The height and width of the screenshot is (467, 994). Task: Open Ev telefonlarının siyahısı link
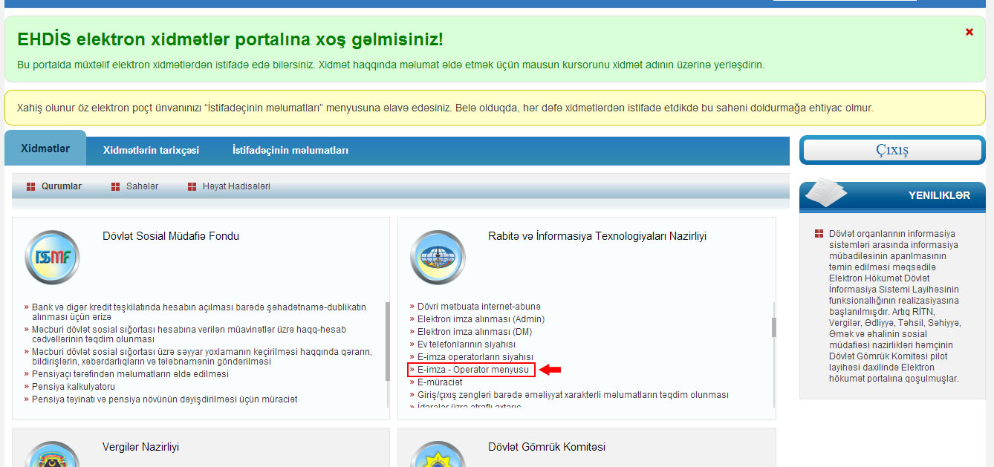466,344
